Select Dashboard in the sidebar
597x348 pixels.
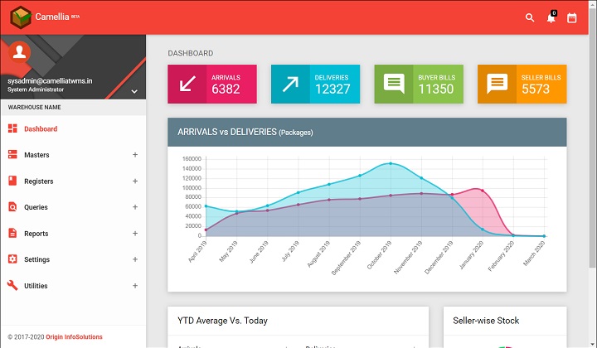41,129
